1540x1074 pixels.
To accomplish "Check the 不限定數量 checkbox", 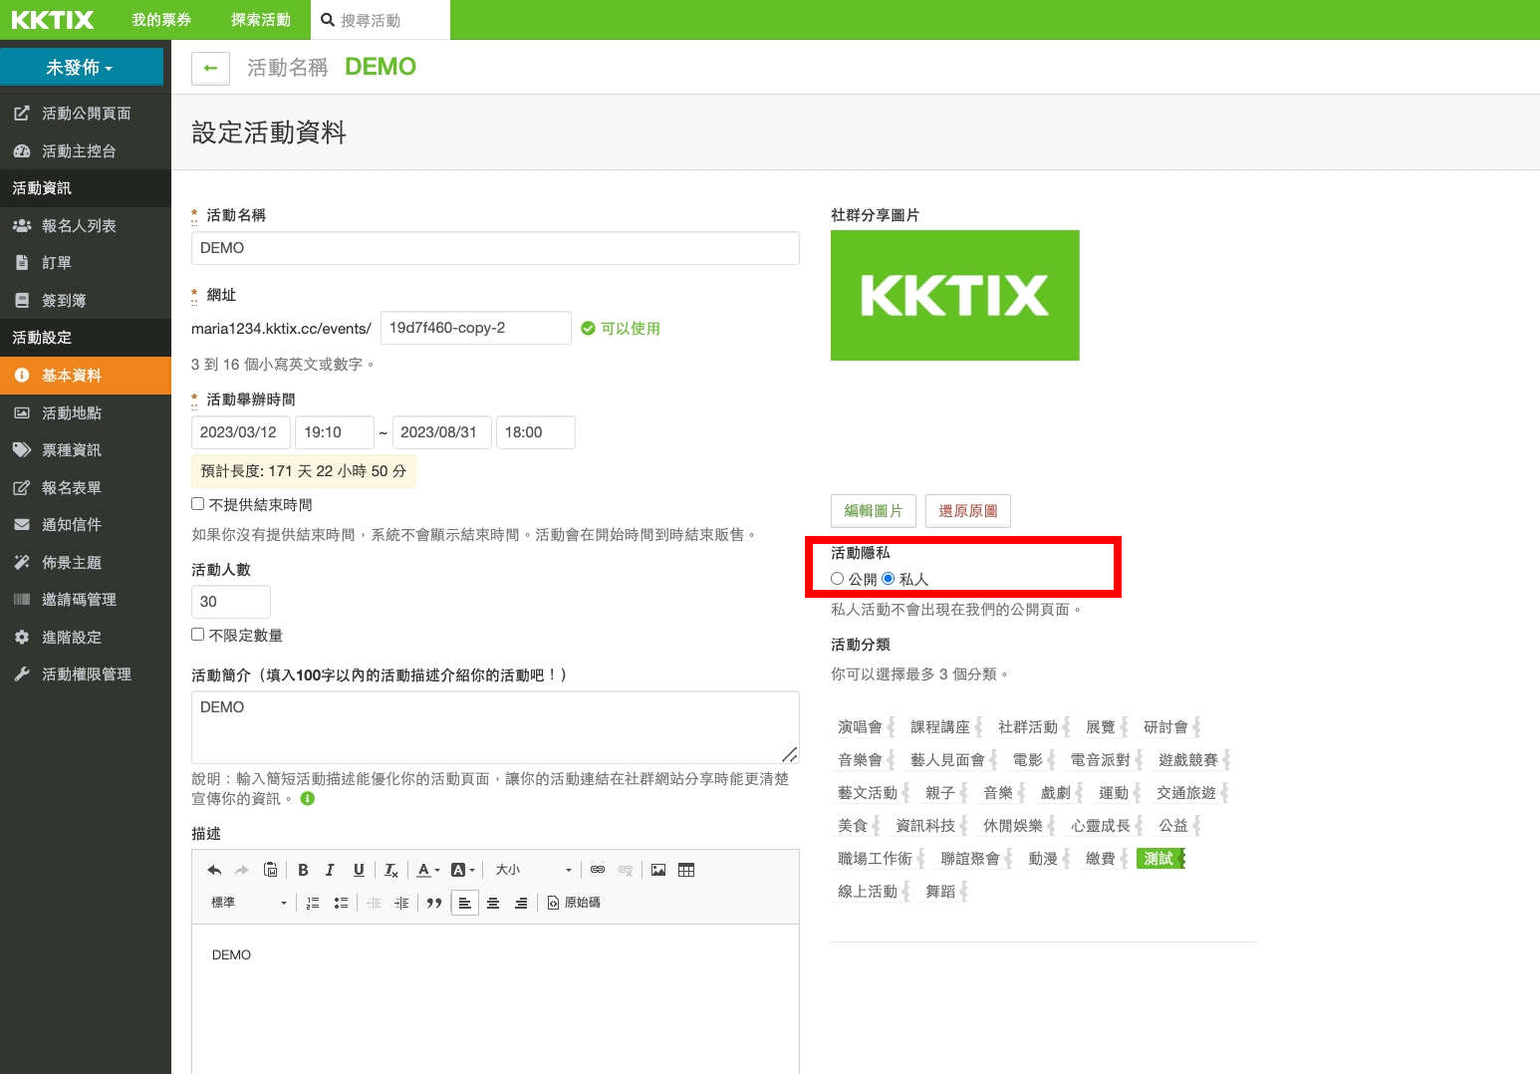I will tap(198, 635).
